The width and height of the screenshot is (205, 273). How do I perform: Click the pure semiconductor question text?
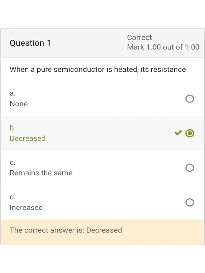[x=98, y=70]
